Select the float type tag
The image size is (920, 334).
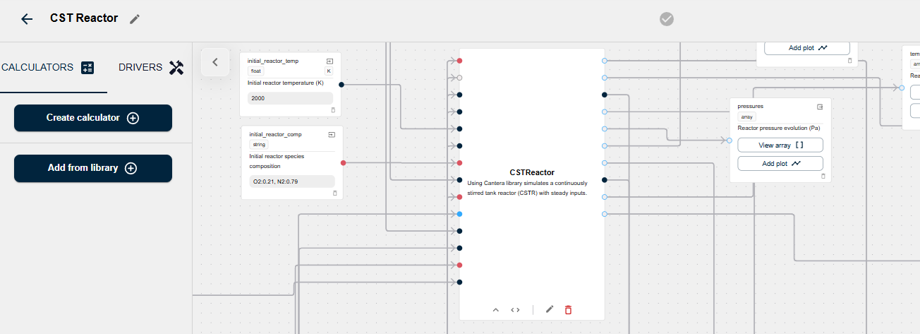[x=255, y=71]
